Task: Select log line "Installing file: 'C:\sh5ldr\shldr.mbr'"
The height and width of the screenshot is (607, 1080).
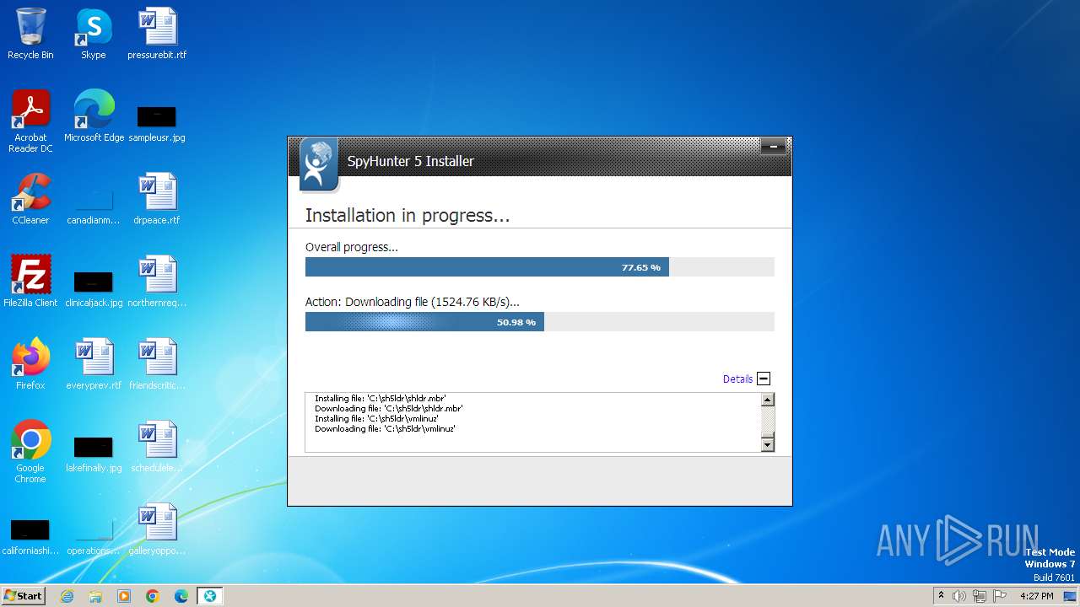Action: pos(381,398)
